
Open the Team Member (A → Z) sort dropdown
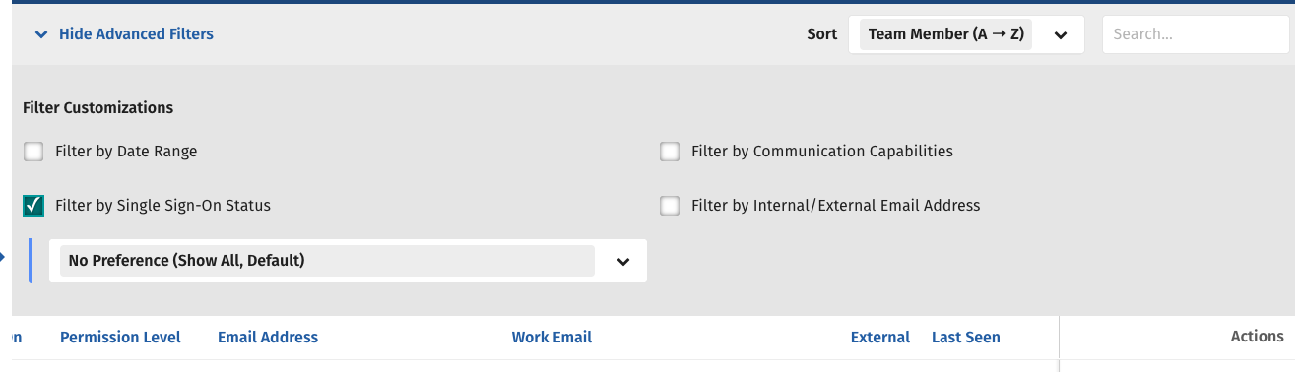click(x=966, y=34)
